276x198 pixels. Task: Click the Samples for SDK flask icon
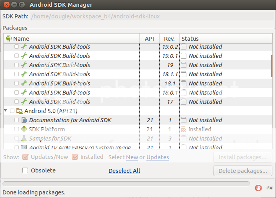pos(24,138)
